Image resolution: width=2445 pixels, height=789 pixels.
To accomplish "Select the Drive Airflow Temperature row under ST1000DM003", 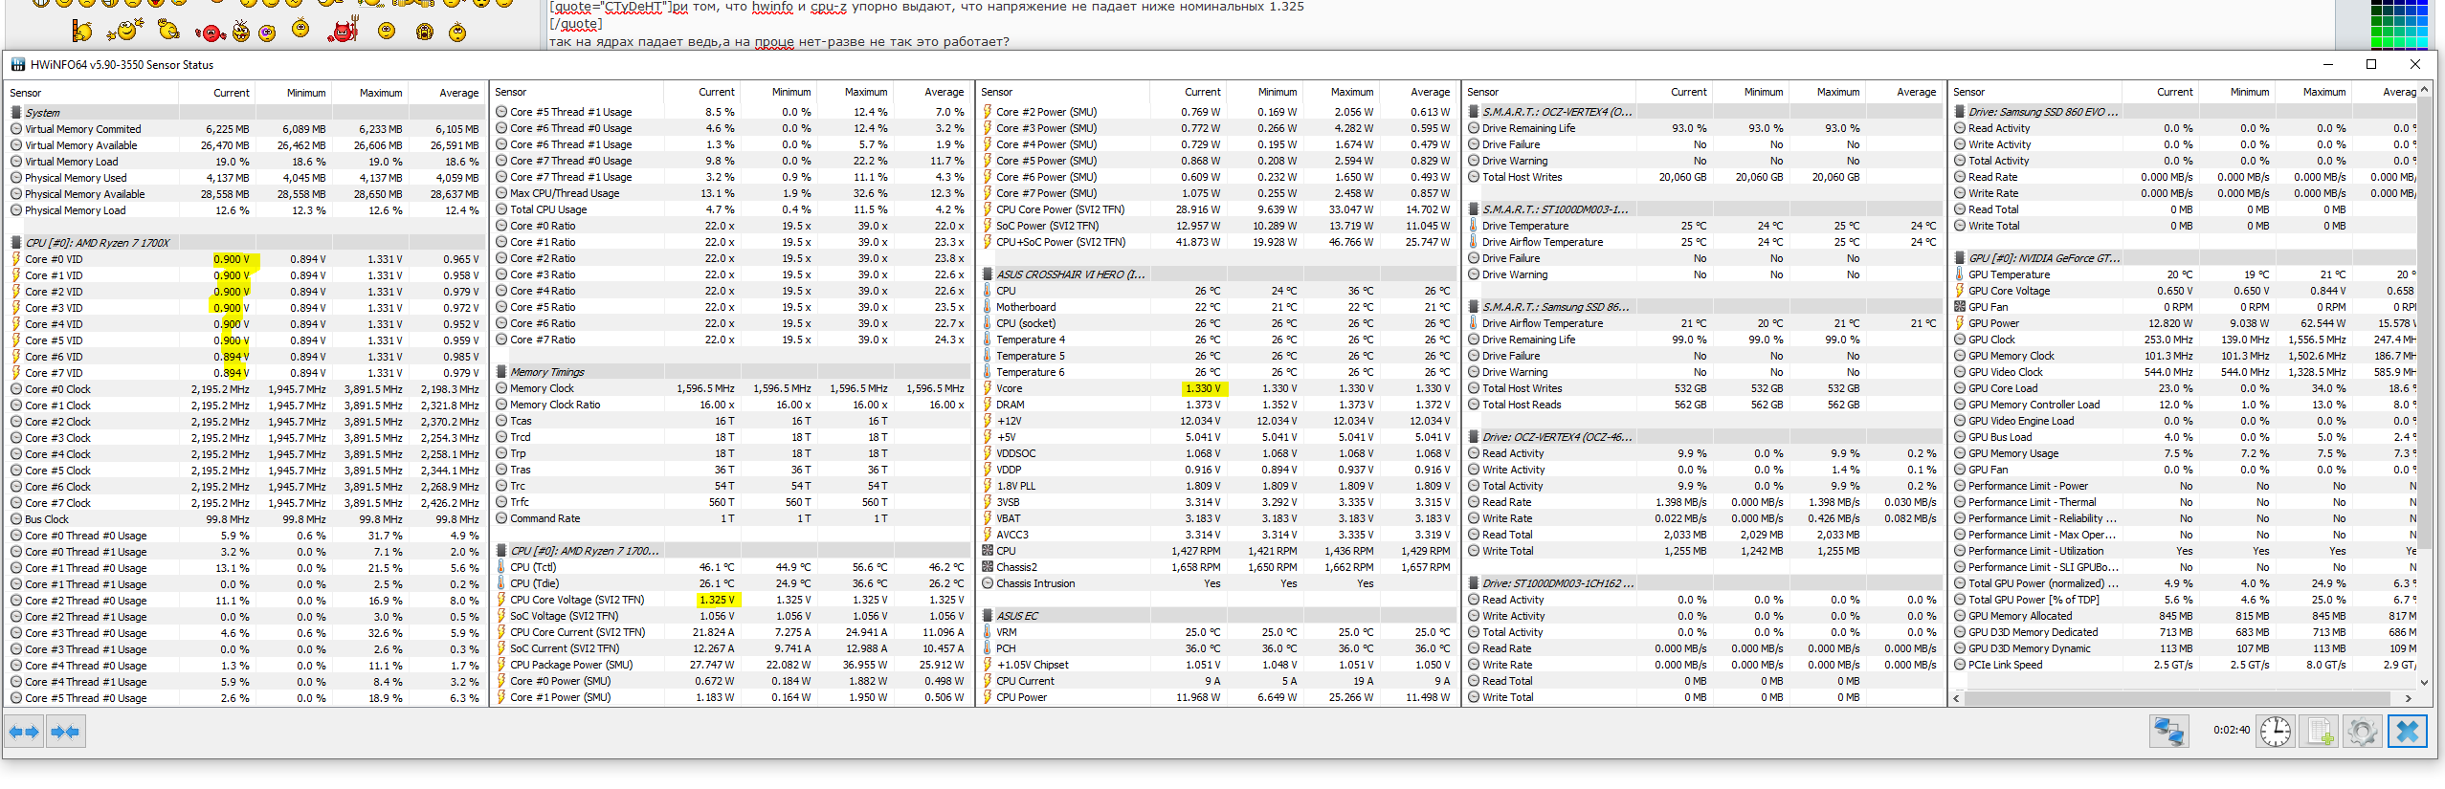I will (1703, 242).
